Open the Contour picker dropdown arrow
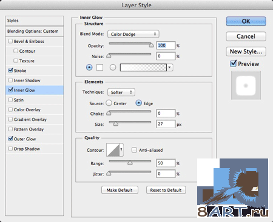 click(x=121, y=149)
